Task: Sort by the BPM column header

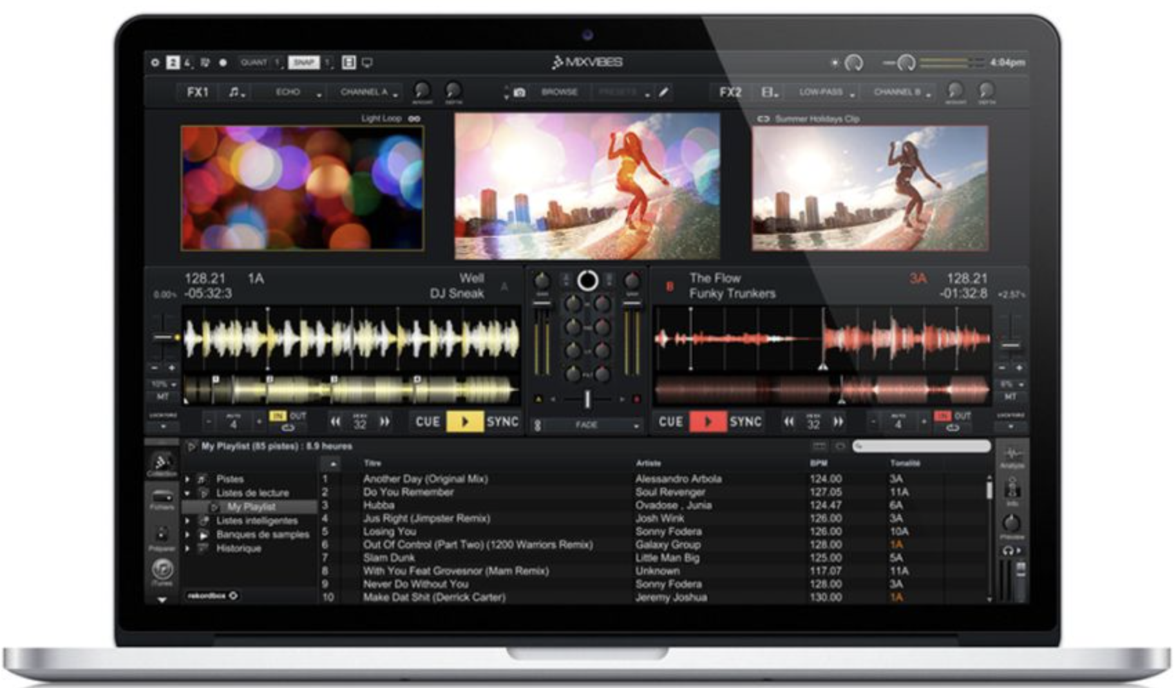Action: pyautogui.click(x=819, y=463)
